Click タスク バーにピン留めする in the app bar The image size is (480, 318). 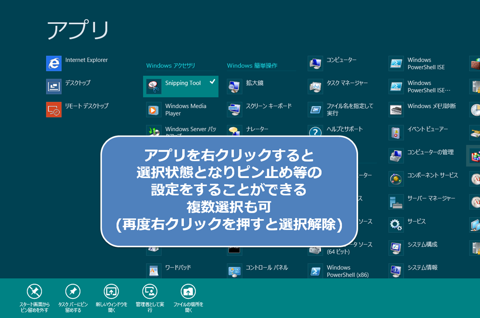[x=73, y=298]
